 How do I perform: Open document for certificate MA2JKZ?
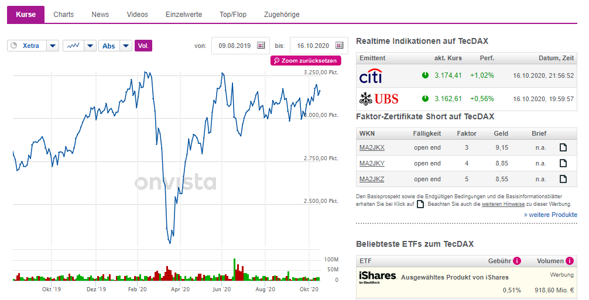pos(563,179)
